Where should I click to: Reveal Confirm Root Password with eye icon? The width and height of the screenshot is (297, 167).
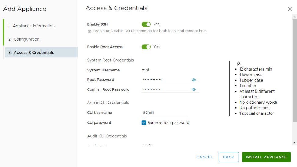click(x=194, y=90)
